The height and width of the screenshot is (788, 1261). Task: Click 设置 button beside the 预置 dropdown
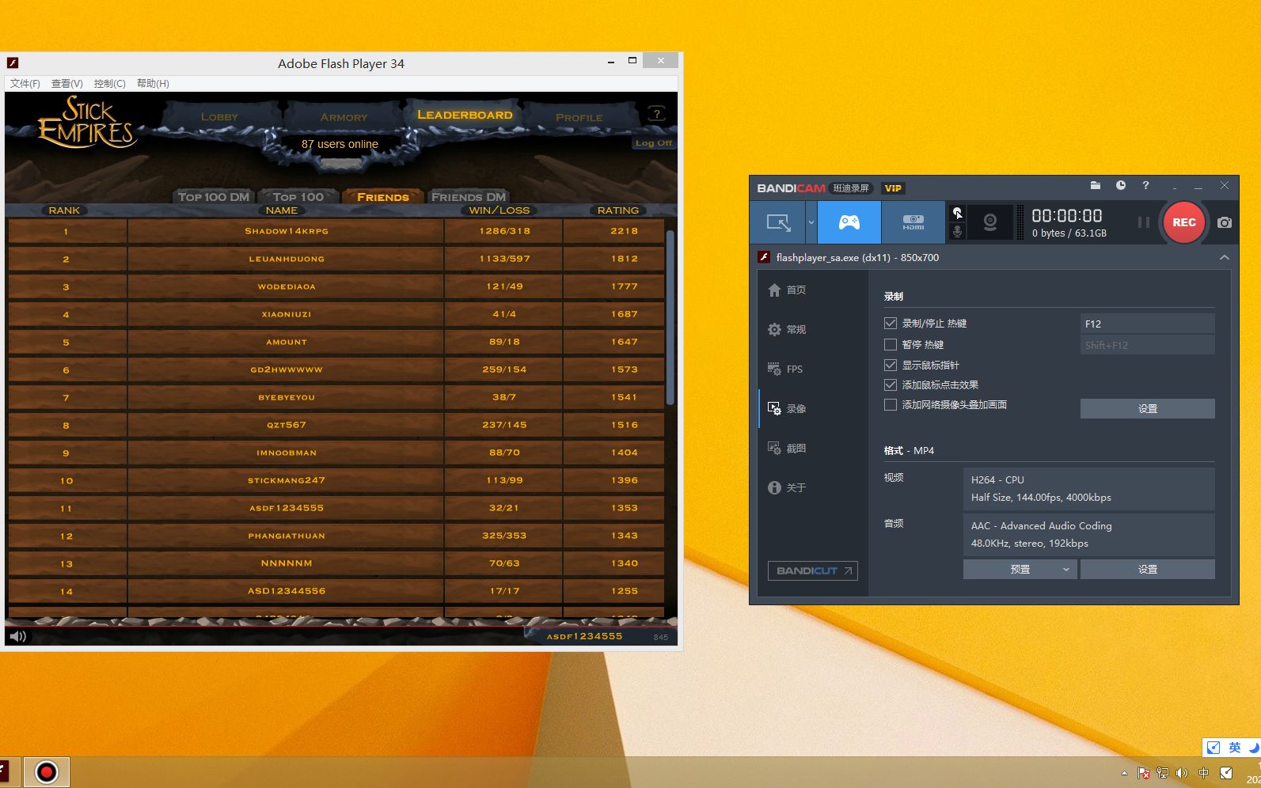point(1147,569)
